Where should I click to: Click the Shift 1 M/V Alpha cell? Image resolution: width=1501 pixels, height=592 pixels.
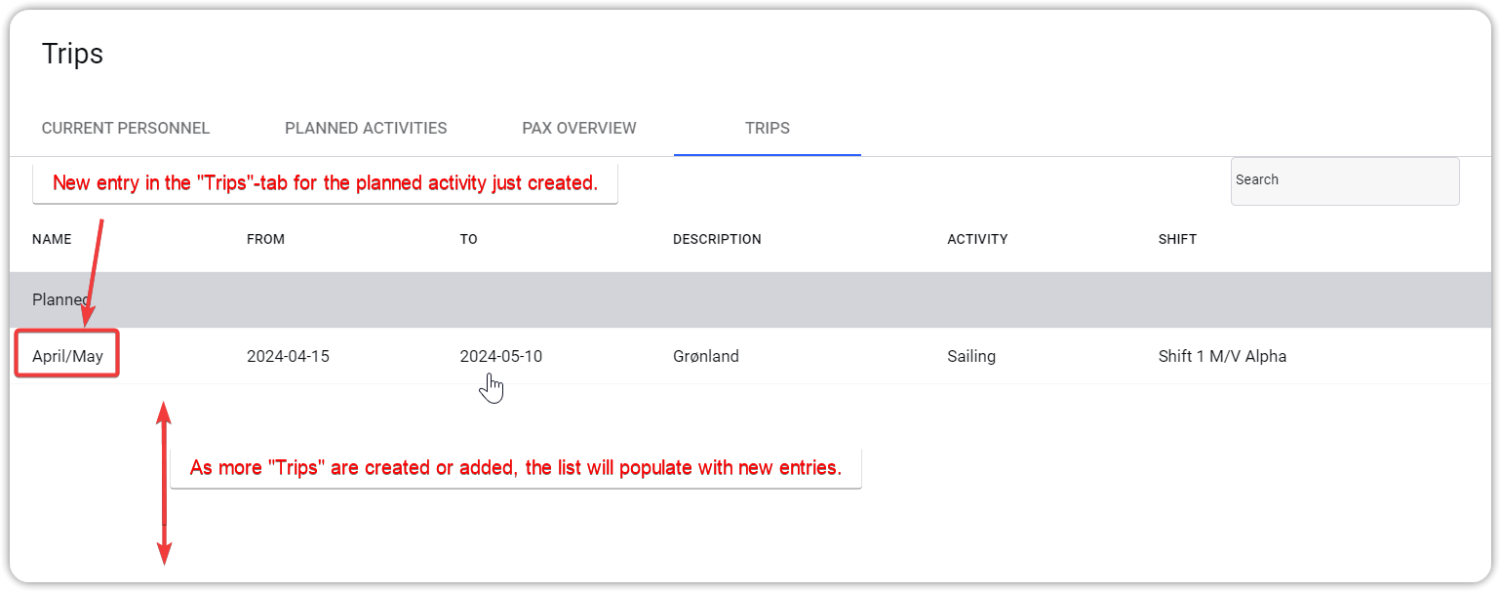coord(1221,356)
